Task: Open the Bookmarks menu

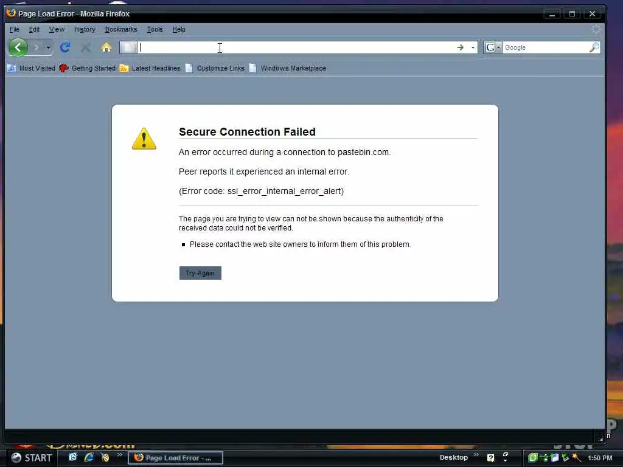Action: click(121, 29)
